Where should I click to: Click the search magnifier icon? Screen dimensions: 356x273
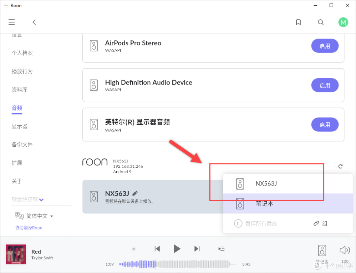pyautogui.click(x=320, y=22)
